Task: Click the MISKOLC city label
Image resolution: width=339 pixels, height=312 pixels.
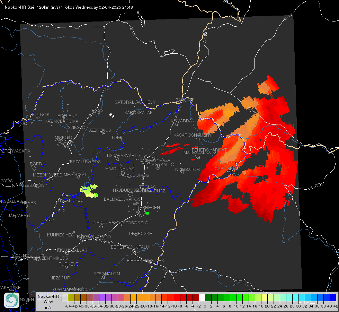Action: [x=64, y=138]
